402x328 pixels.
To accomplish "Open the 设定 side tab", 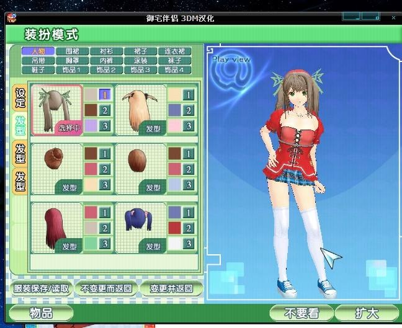I will (x=20, y=98).
